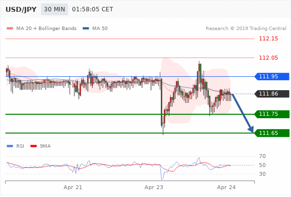Click the 111.65 green support tag
291x197 pixels.
coord(272,133)
